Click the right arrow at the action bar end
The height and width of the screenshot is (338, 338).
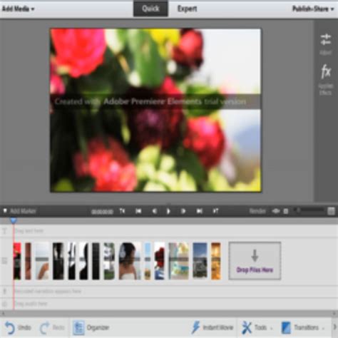(334, 327)
